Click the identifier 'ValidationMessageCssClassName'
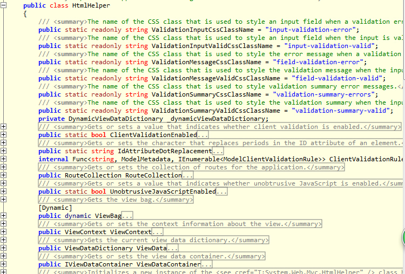This screenshot has width=405, height=274. [x=206, y=62]
